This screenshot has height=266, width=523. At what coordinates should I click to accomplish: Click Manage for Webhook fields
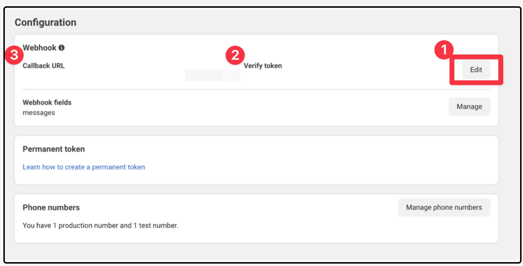[x=469, y=107]
